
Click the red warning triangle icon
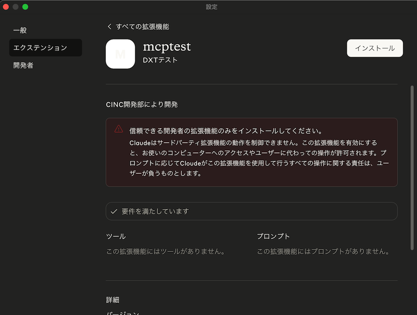118,129
